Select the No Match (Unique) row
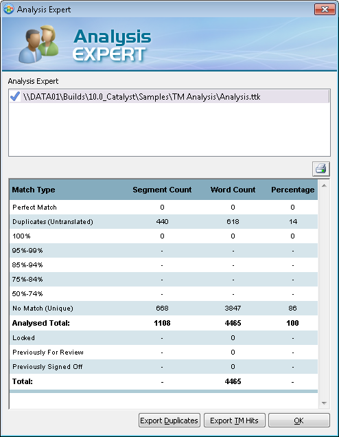The height and width of the screenshot is (437, 339). (x=163, y=308)
